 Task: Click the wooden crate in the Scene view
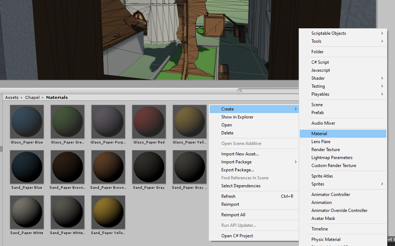[x=214, y=26]
